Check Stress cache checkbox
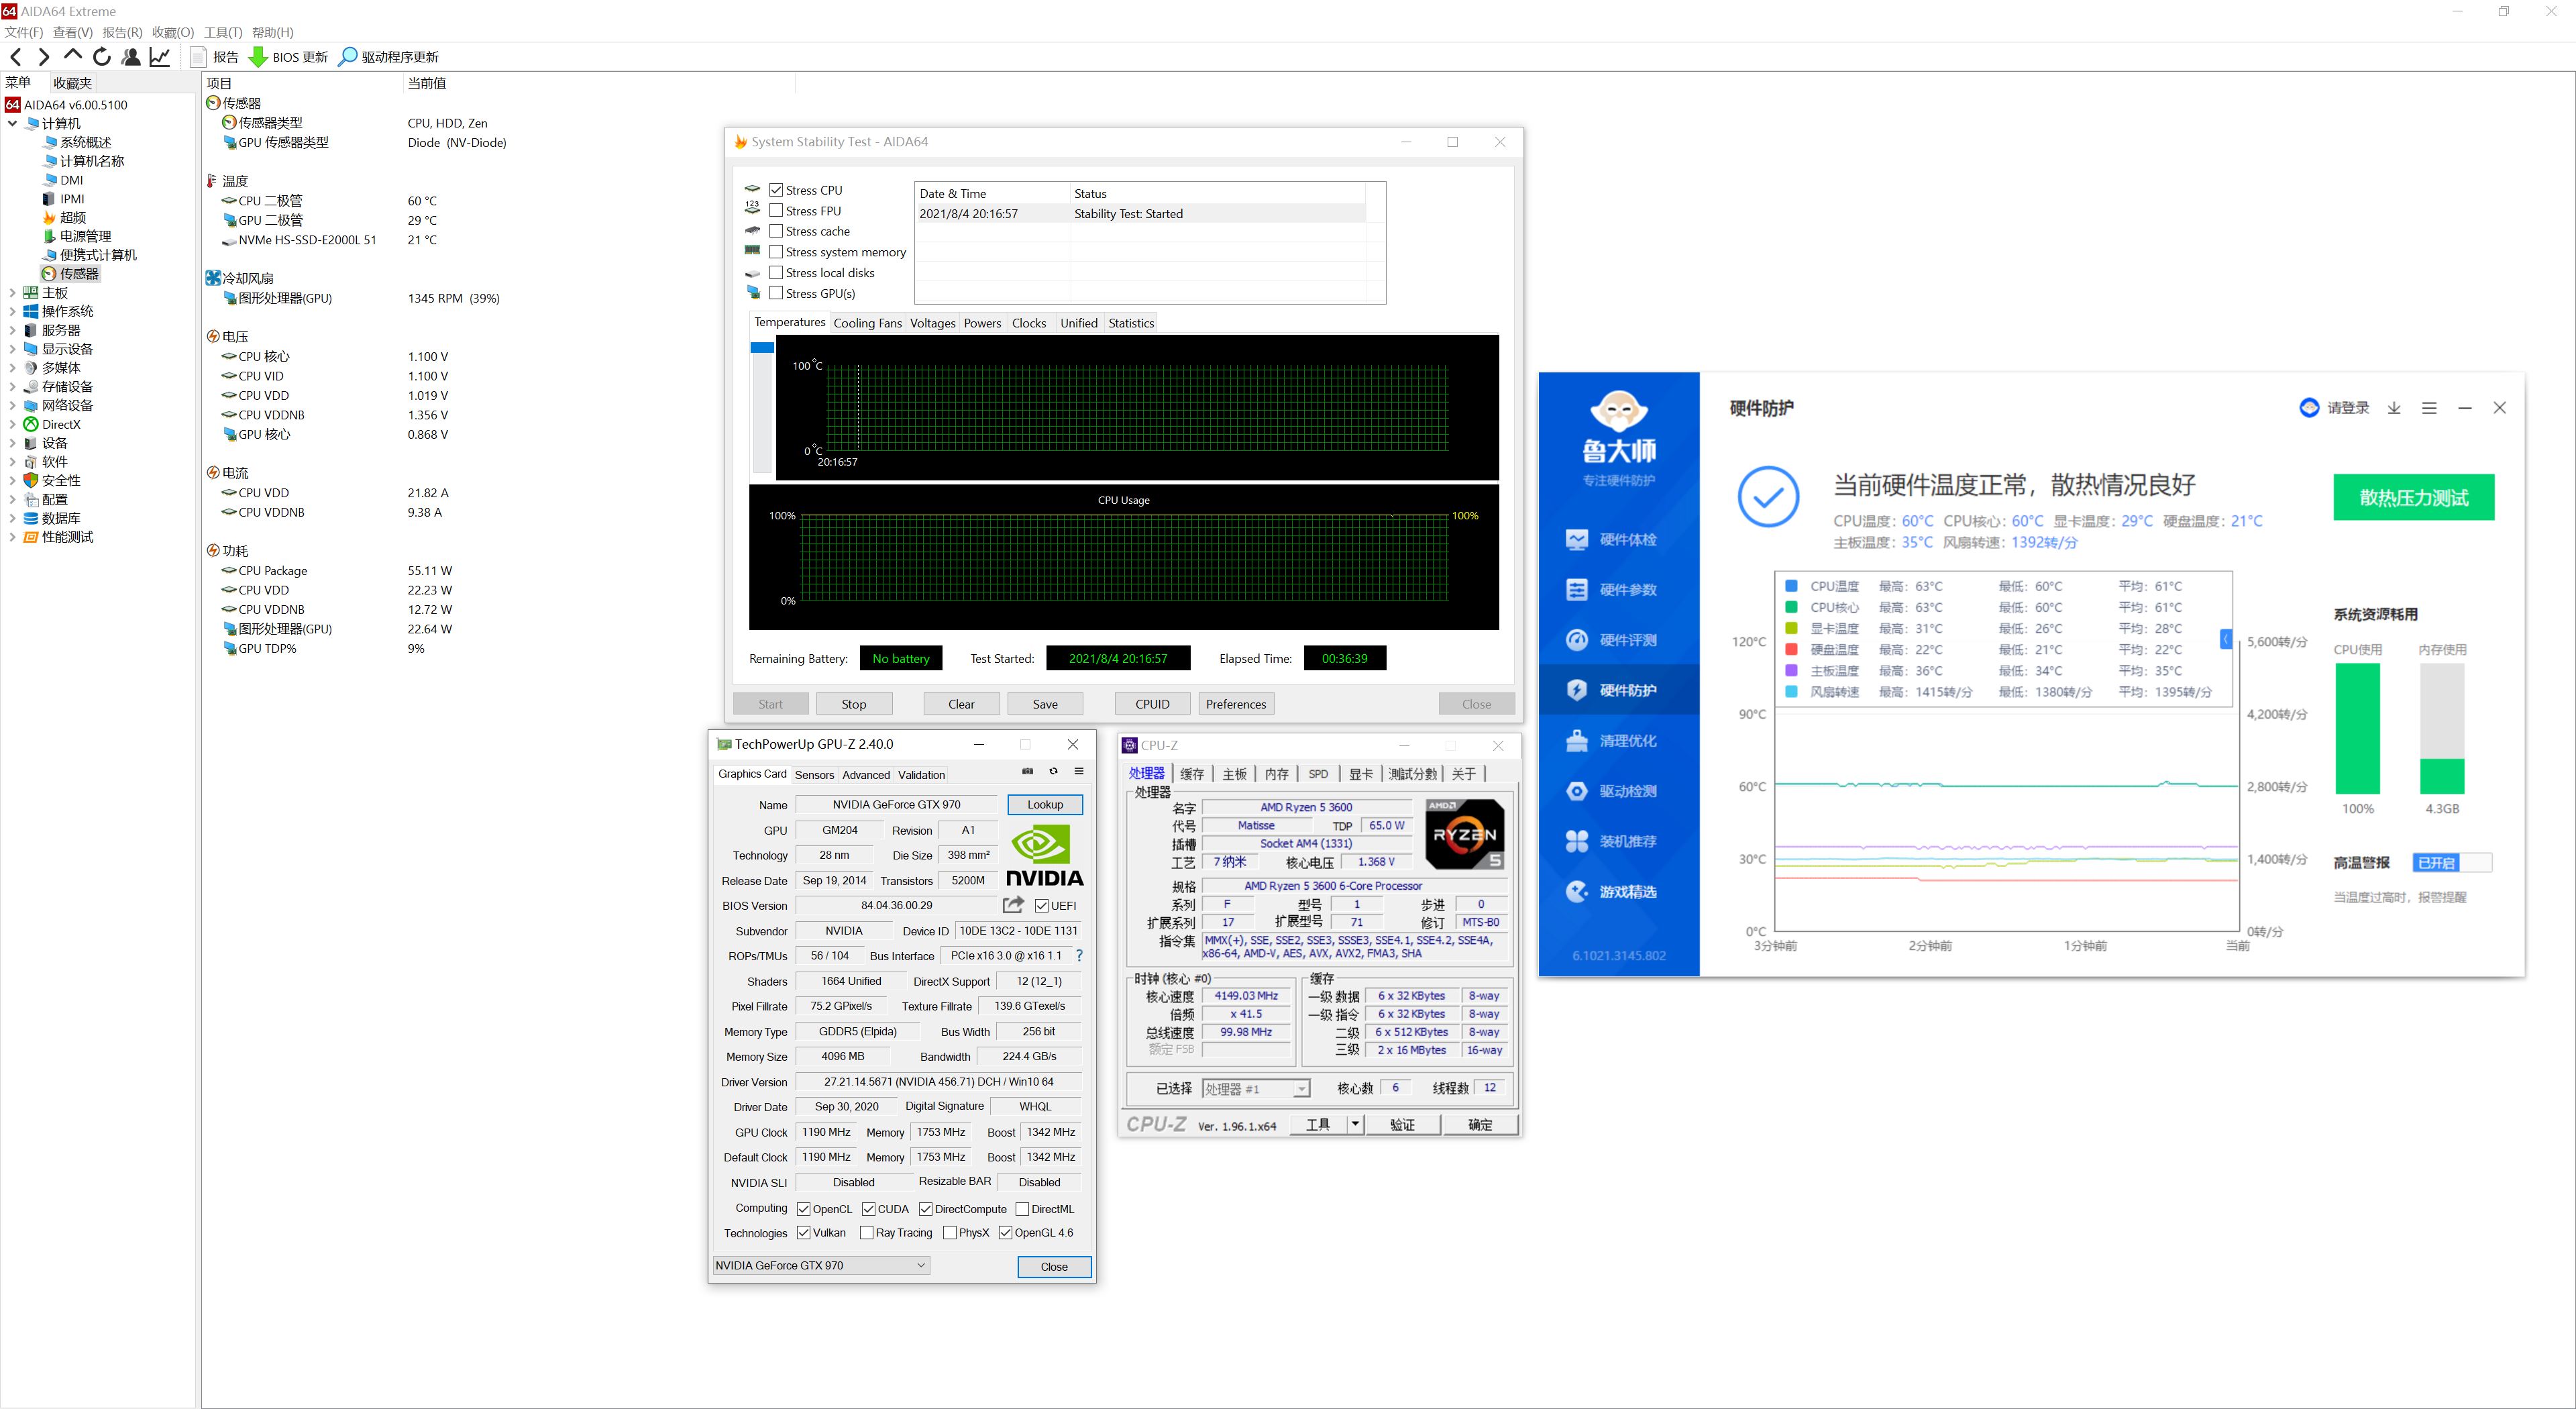The width and height of the screenshot is (2576, 1409). click(776, 231)
